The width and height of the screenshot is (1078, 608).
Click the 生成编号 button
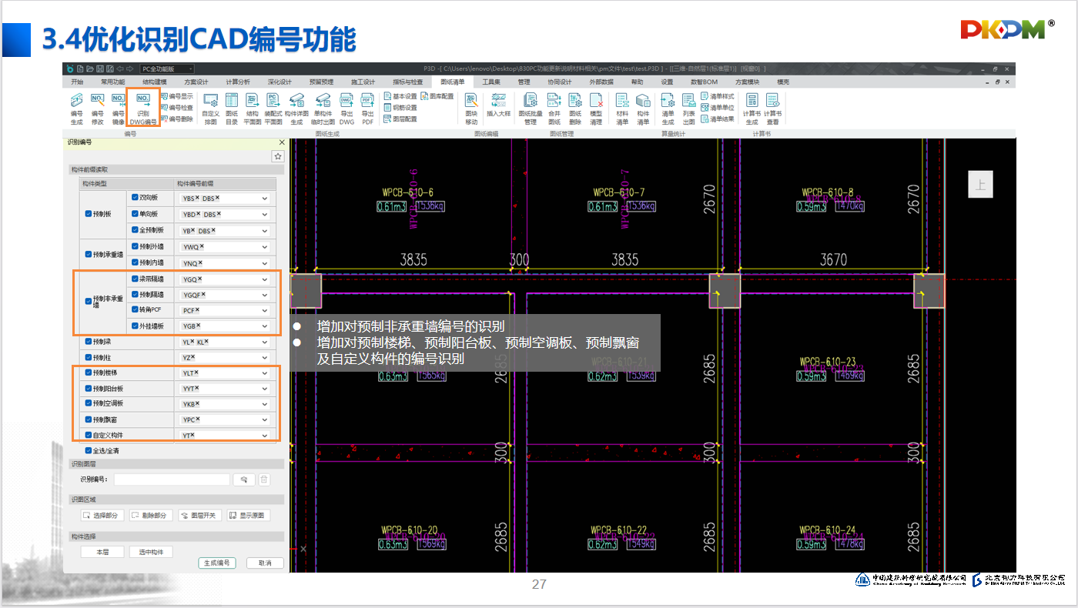[x=216, y=563]
